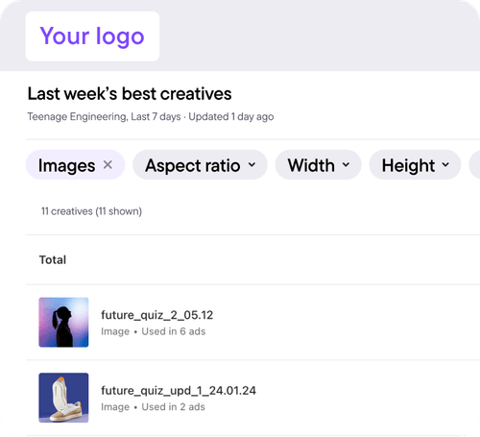Click the Your logo placeholder

[x=92, y=36]
